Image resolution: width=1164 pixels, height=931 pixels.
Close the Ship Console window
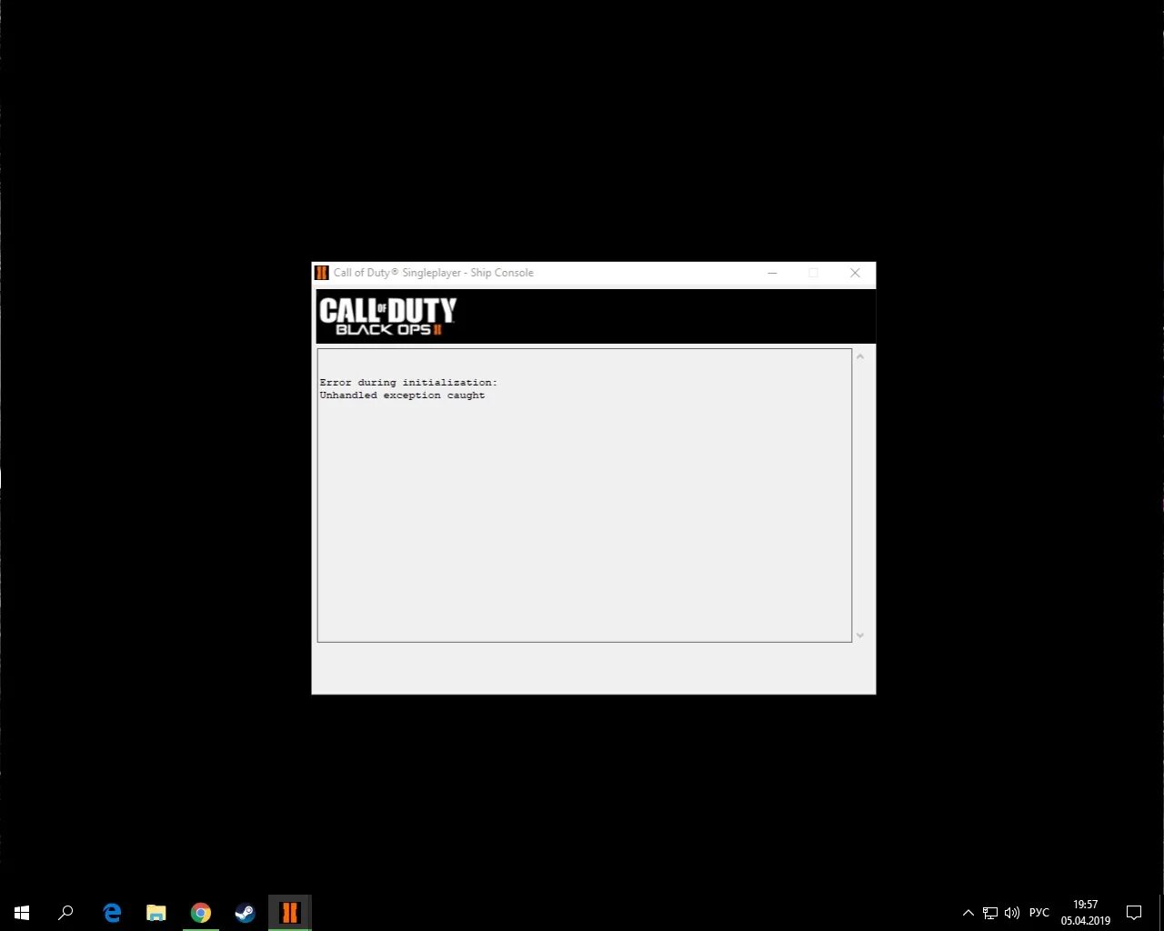point(855,273)
